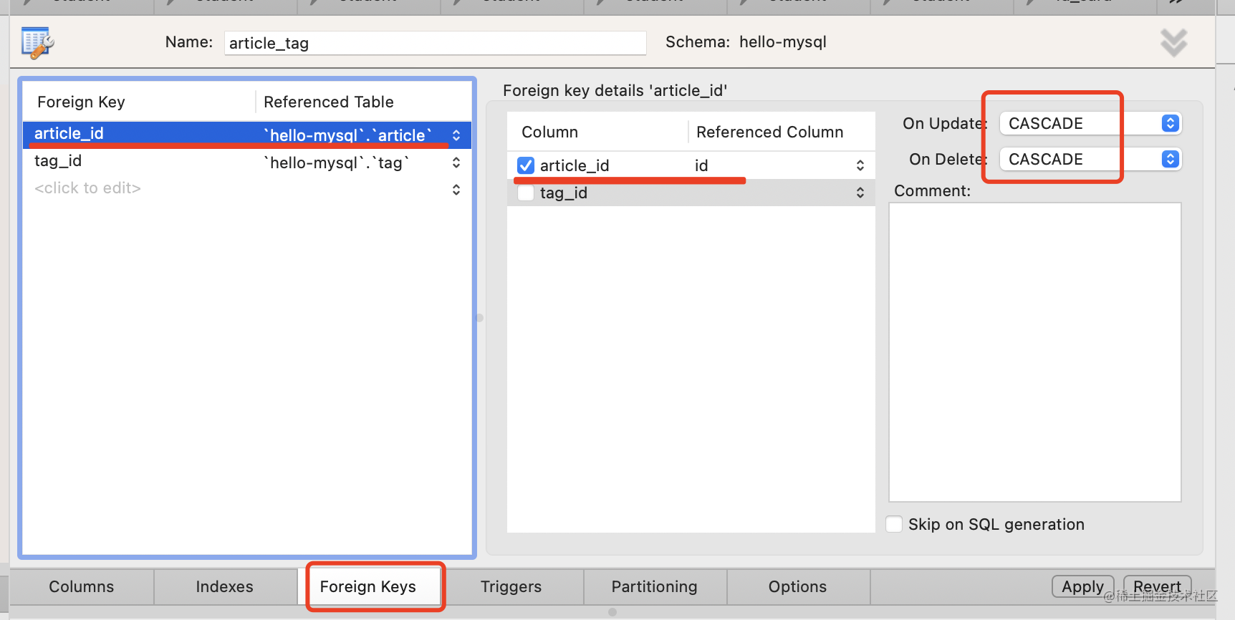Uncheck the article_id column checkbox
The height and width of the screenshot is (620, 1235).
pyautogui.click(x=526, y=165)
